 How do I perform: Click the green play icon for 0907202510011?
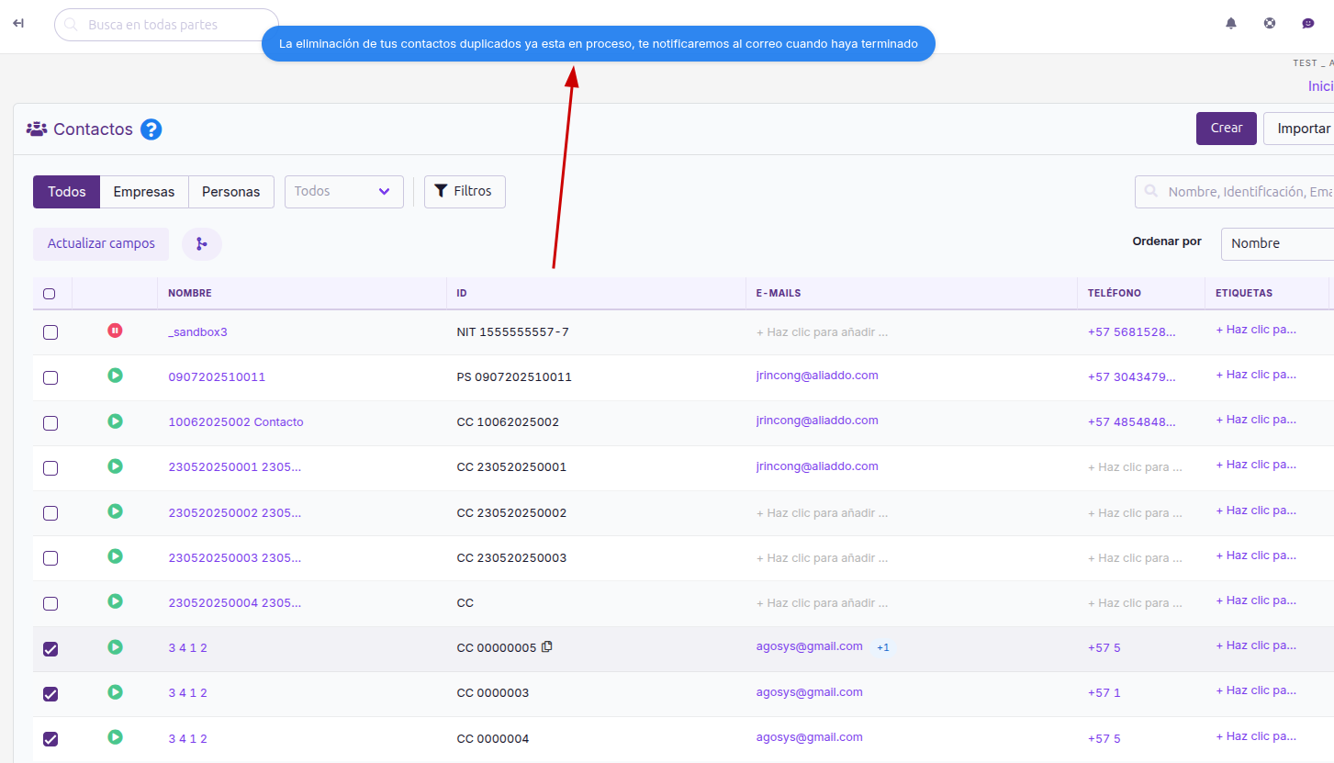tap(115, 376)
